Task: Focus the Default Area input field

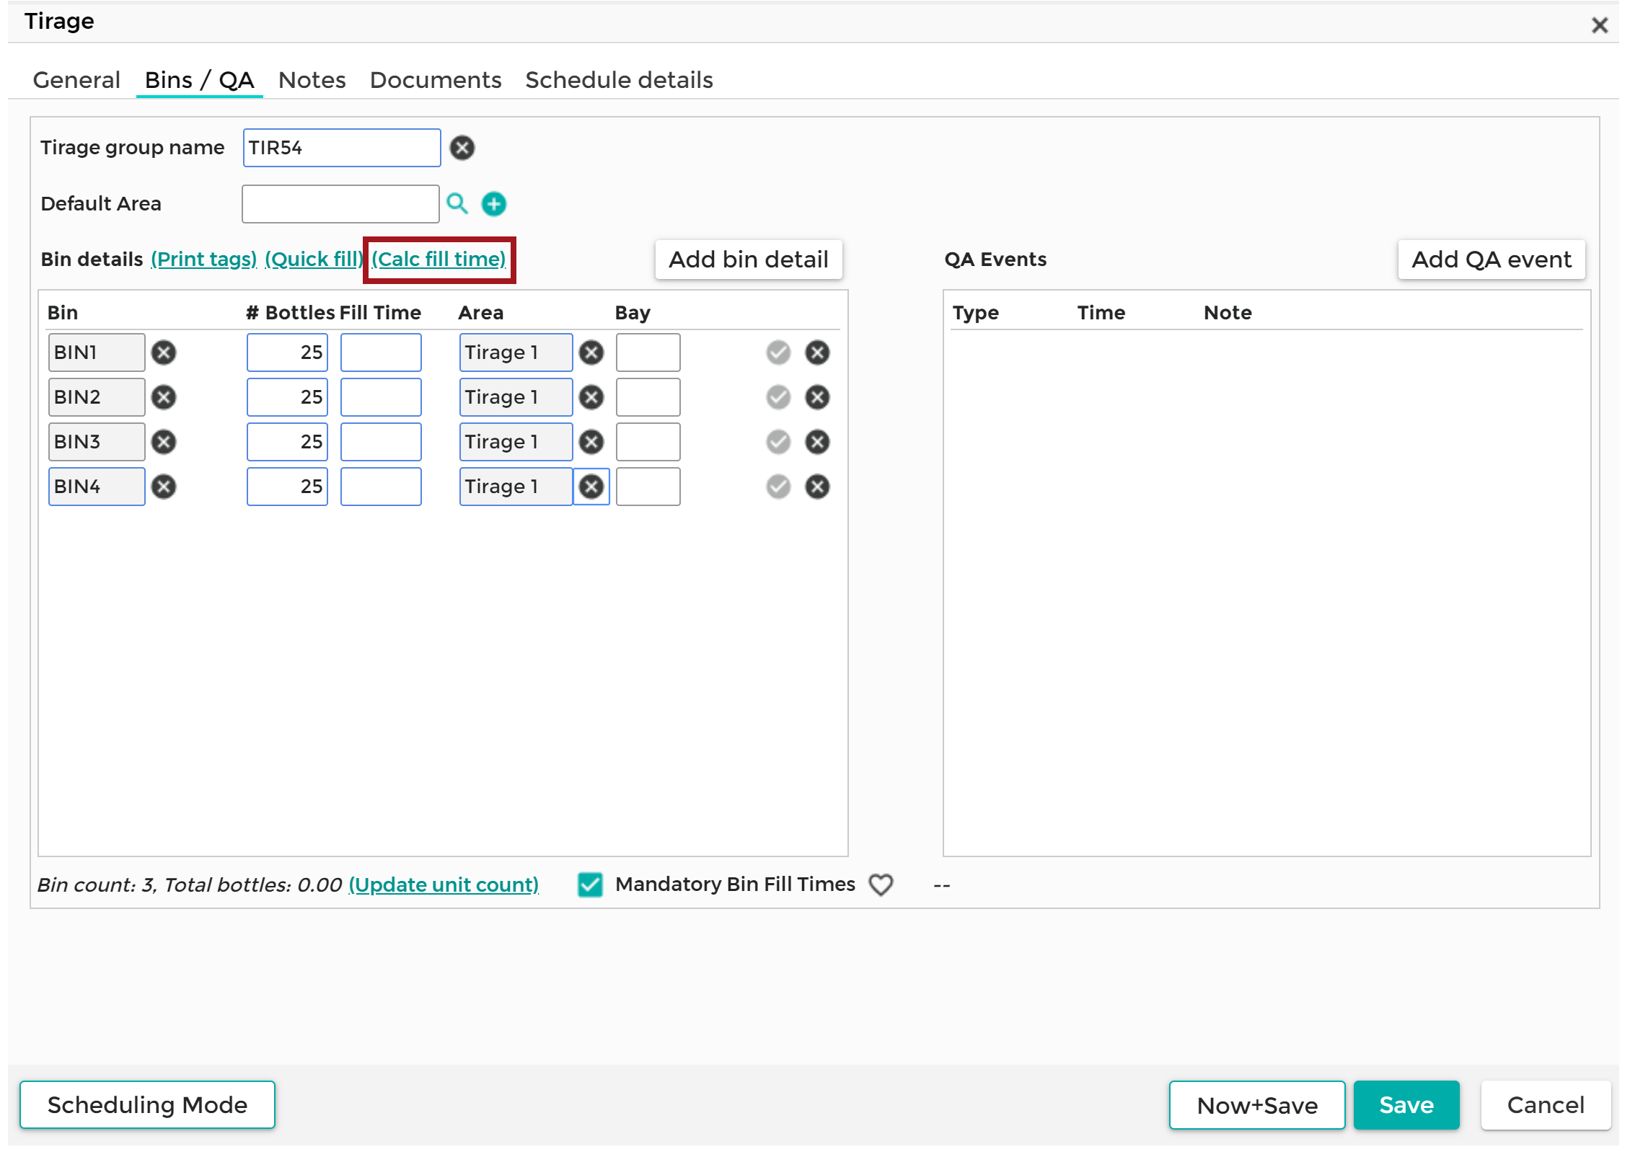Action: (340, 204)
